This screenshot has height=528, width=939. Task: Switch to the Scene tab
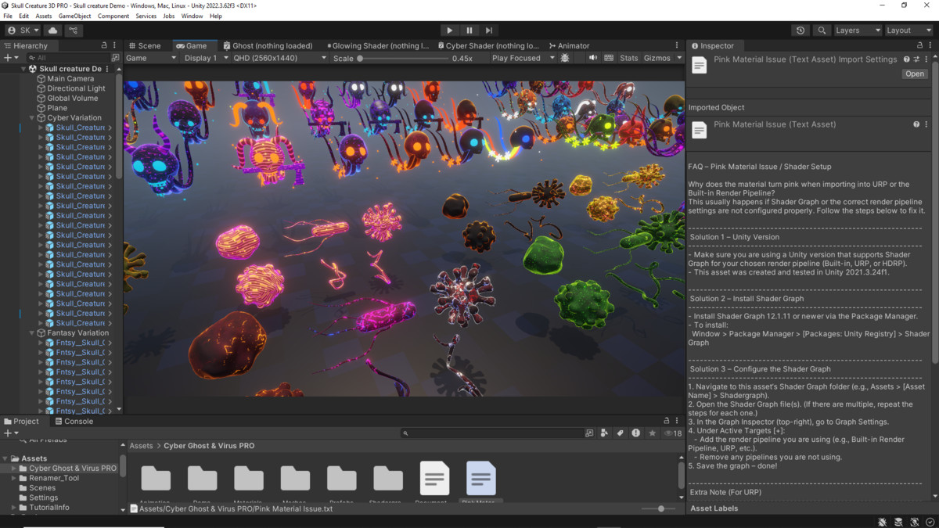tap(145, 45)
